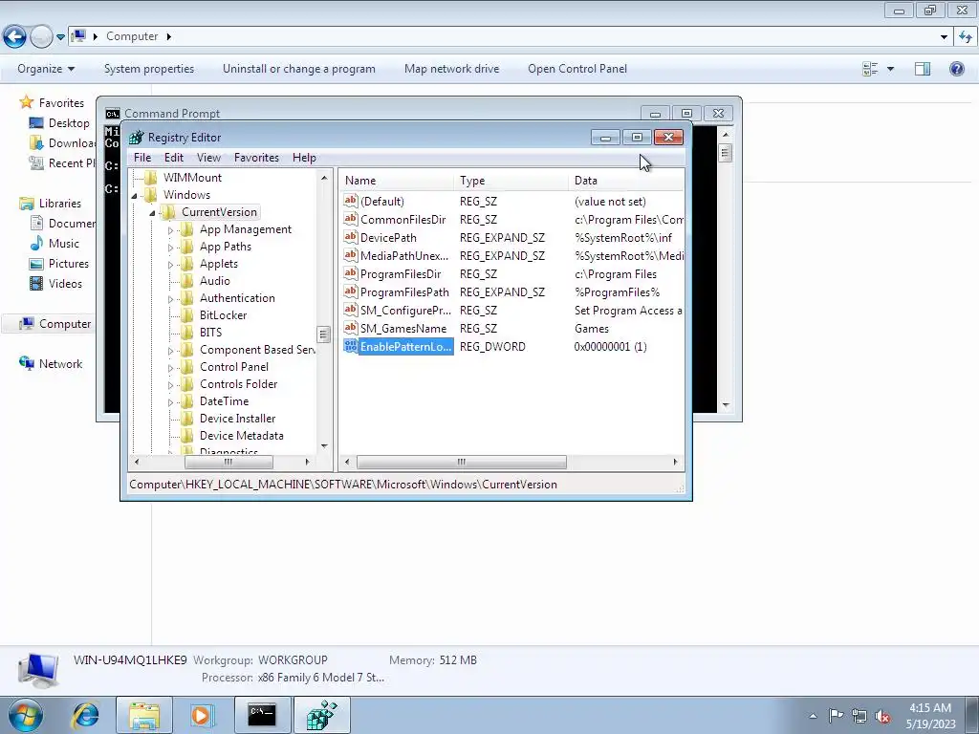979x734 pixels.
Task: Select the DateTime key
Action: click(224, 401)
